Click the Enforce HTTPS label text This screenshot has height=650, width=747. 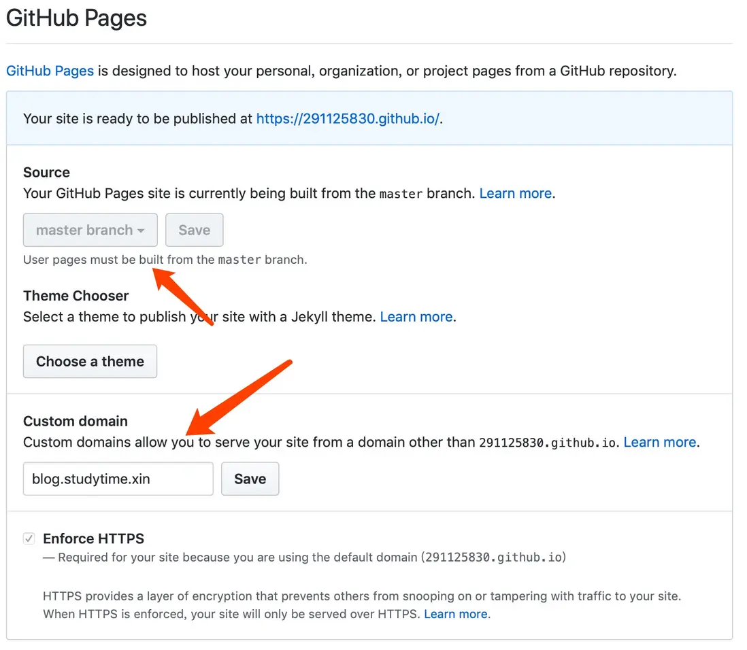(x=93, y=538)
